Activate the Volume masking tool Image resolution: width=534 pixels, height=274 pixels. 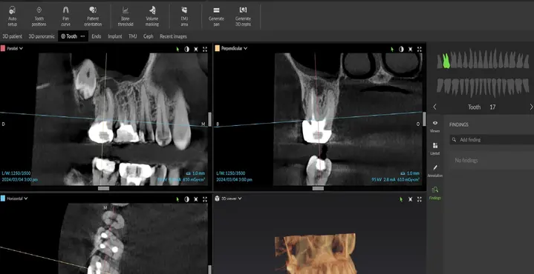tap(152, 16)
